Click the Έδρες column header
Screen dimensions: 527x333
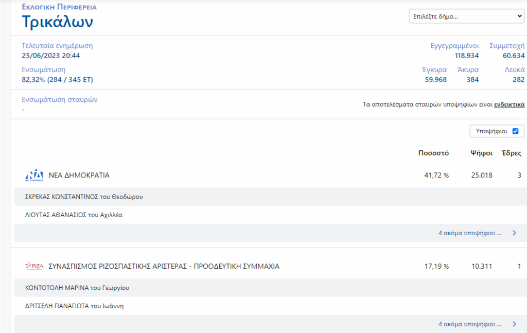(511, 153)
